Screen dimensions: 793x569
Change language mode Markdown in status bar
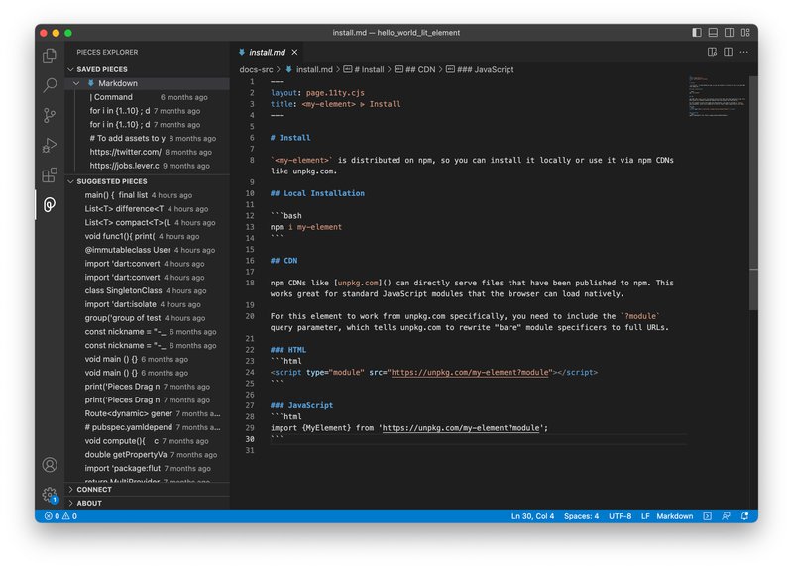click(x=675, y=516)
